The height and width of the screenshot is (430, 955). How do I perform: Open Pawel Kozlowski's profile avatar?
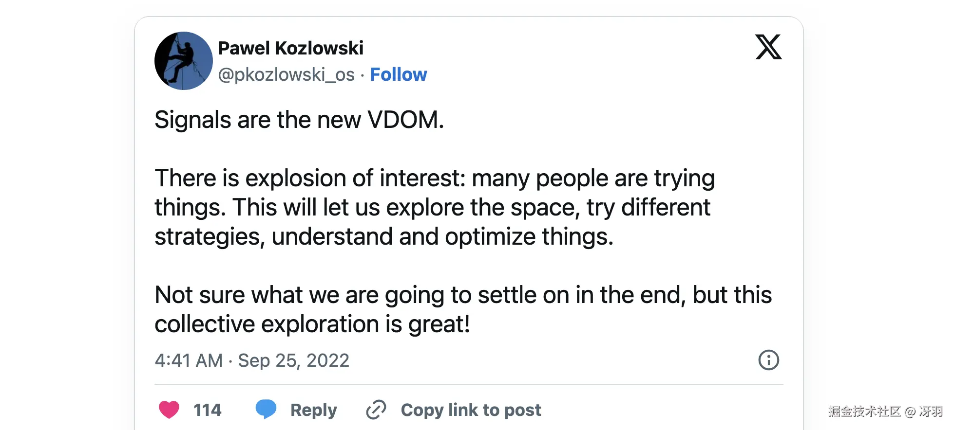click(x=183, y=61)
